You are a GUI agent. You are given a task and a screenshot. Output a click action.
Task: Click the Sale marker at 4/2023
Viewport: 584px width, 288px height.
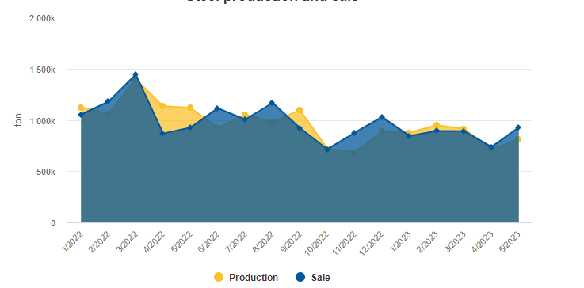coord(491,147)
